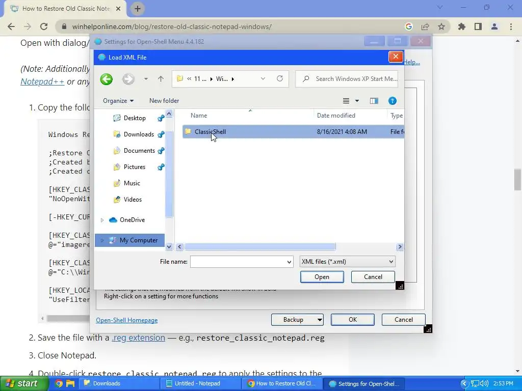Image resolution: width=522 pixels, height=391 pixels.
Task: Click the File name input field
Action: (x=238, y=262)
